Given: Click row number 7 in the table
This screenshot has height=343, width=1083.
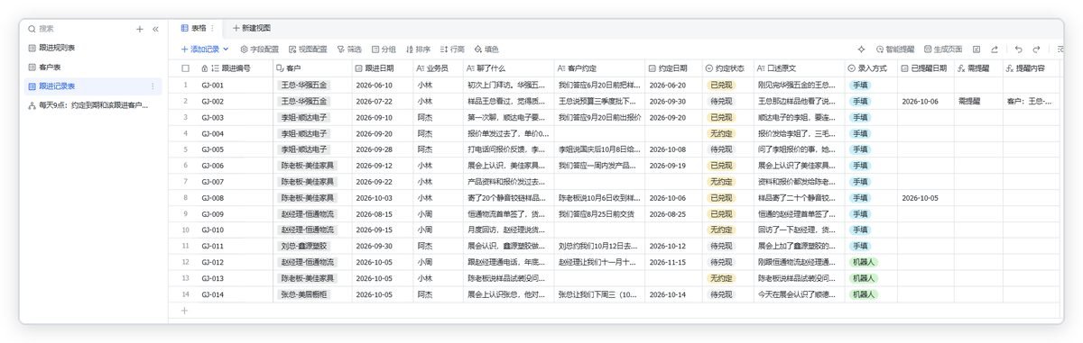Looking at the screenshot, I should tap(185, 181).
